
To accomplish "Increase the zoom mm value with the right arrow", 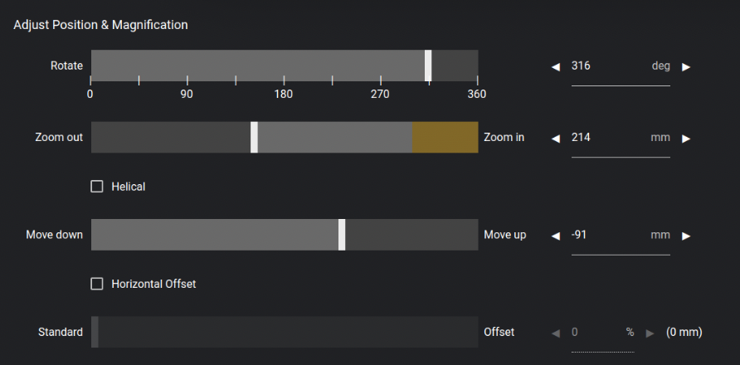I will (x=686, y=139).
